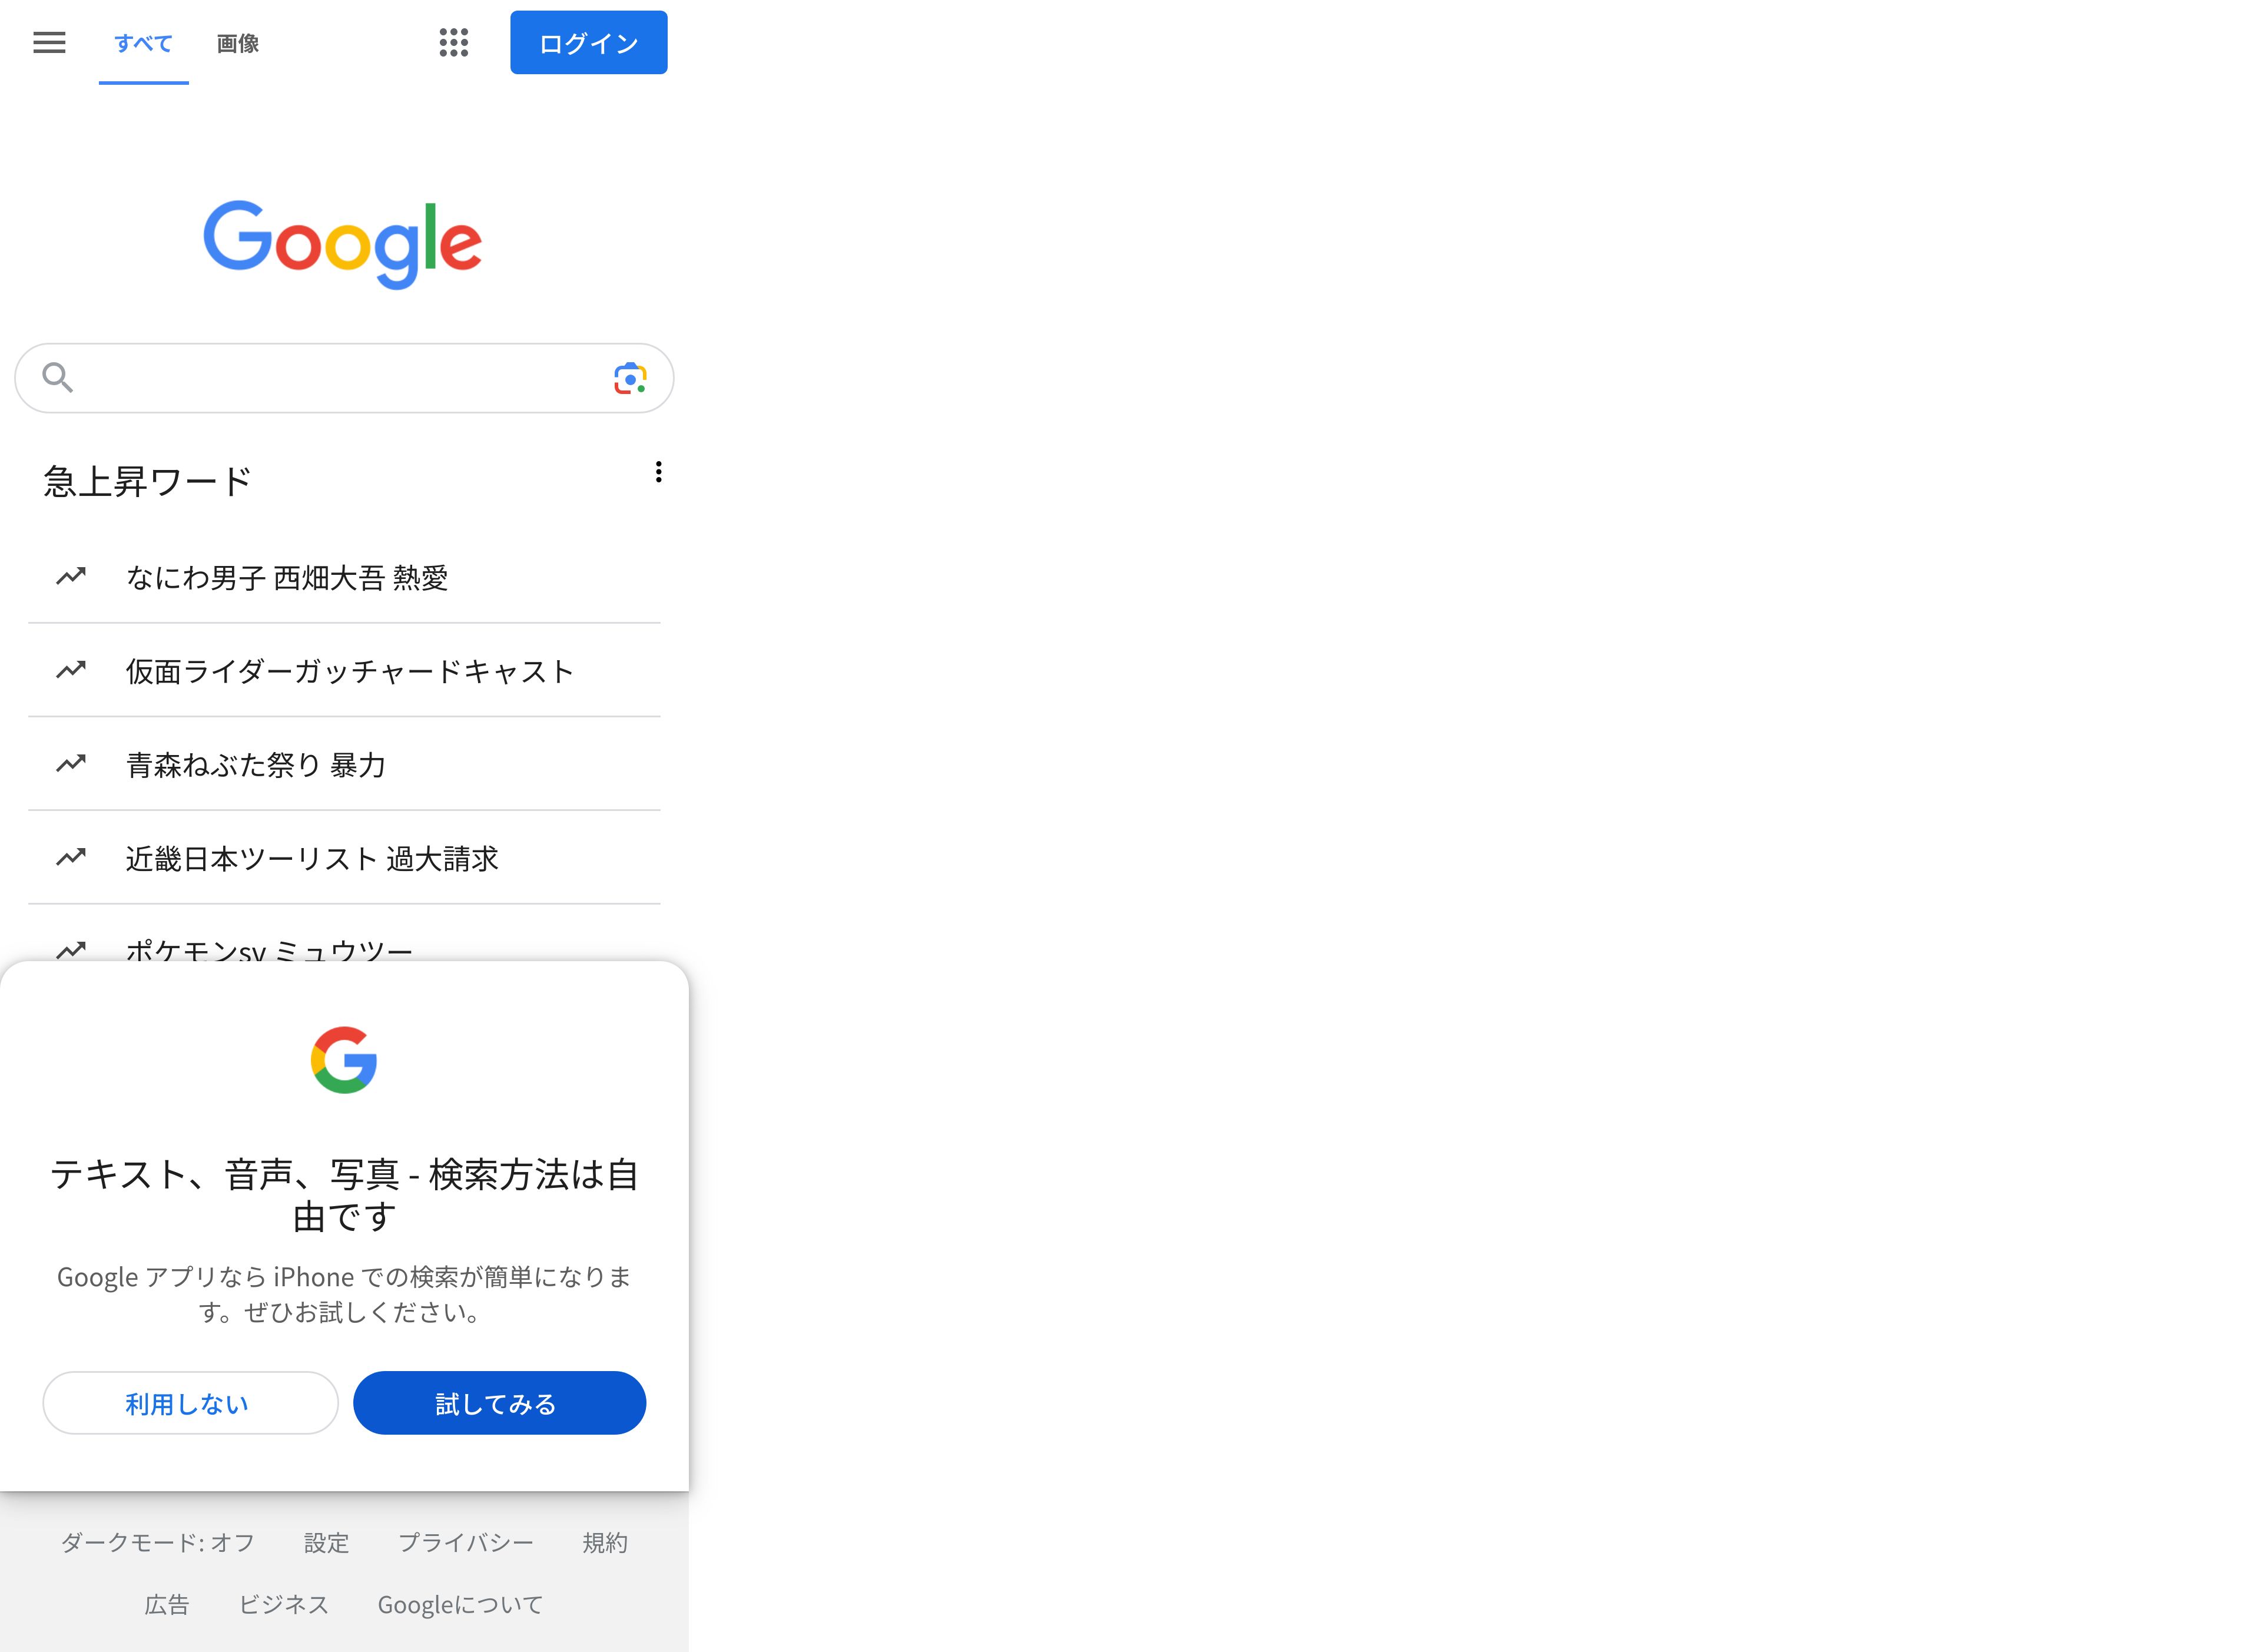Screen dimensions: 2268x1652
Task: Focus the Google search input field
Action: 344,378
